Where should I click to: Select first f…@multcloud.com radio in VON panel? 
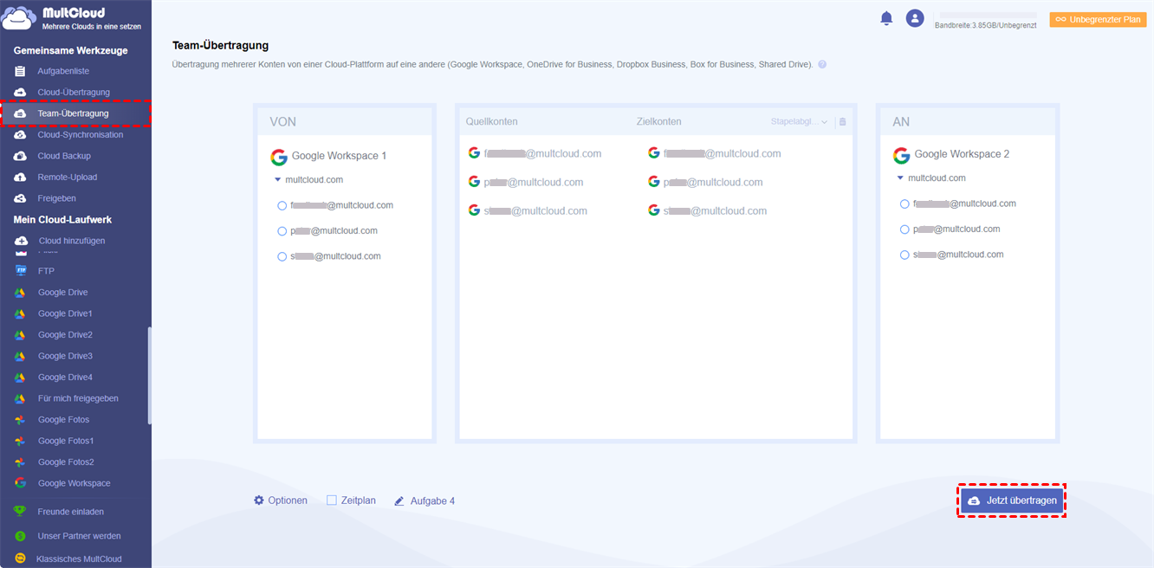[x=282, y=206]
